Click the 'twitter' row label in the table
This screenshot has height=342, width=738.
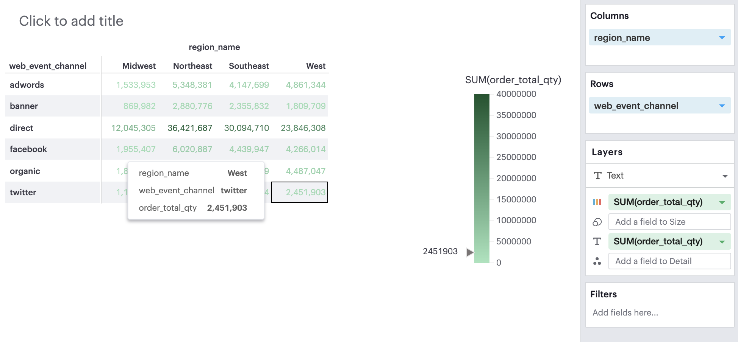coord(23,192)
